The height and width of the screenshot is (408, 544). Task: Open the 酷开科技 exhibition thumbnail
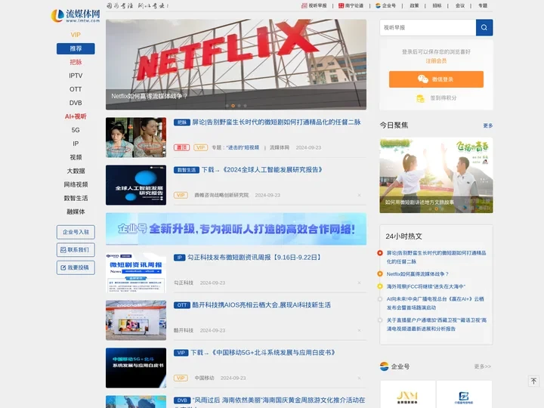(136, 320)
